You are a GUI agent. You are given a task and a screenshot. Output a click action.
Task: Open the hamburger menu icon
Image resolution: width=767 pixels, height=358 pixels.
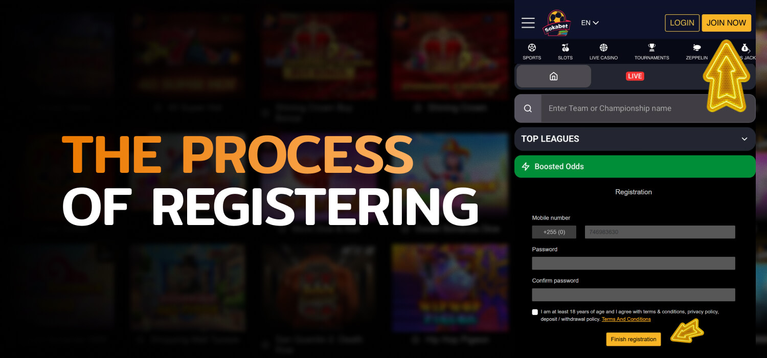point(528,23)
